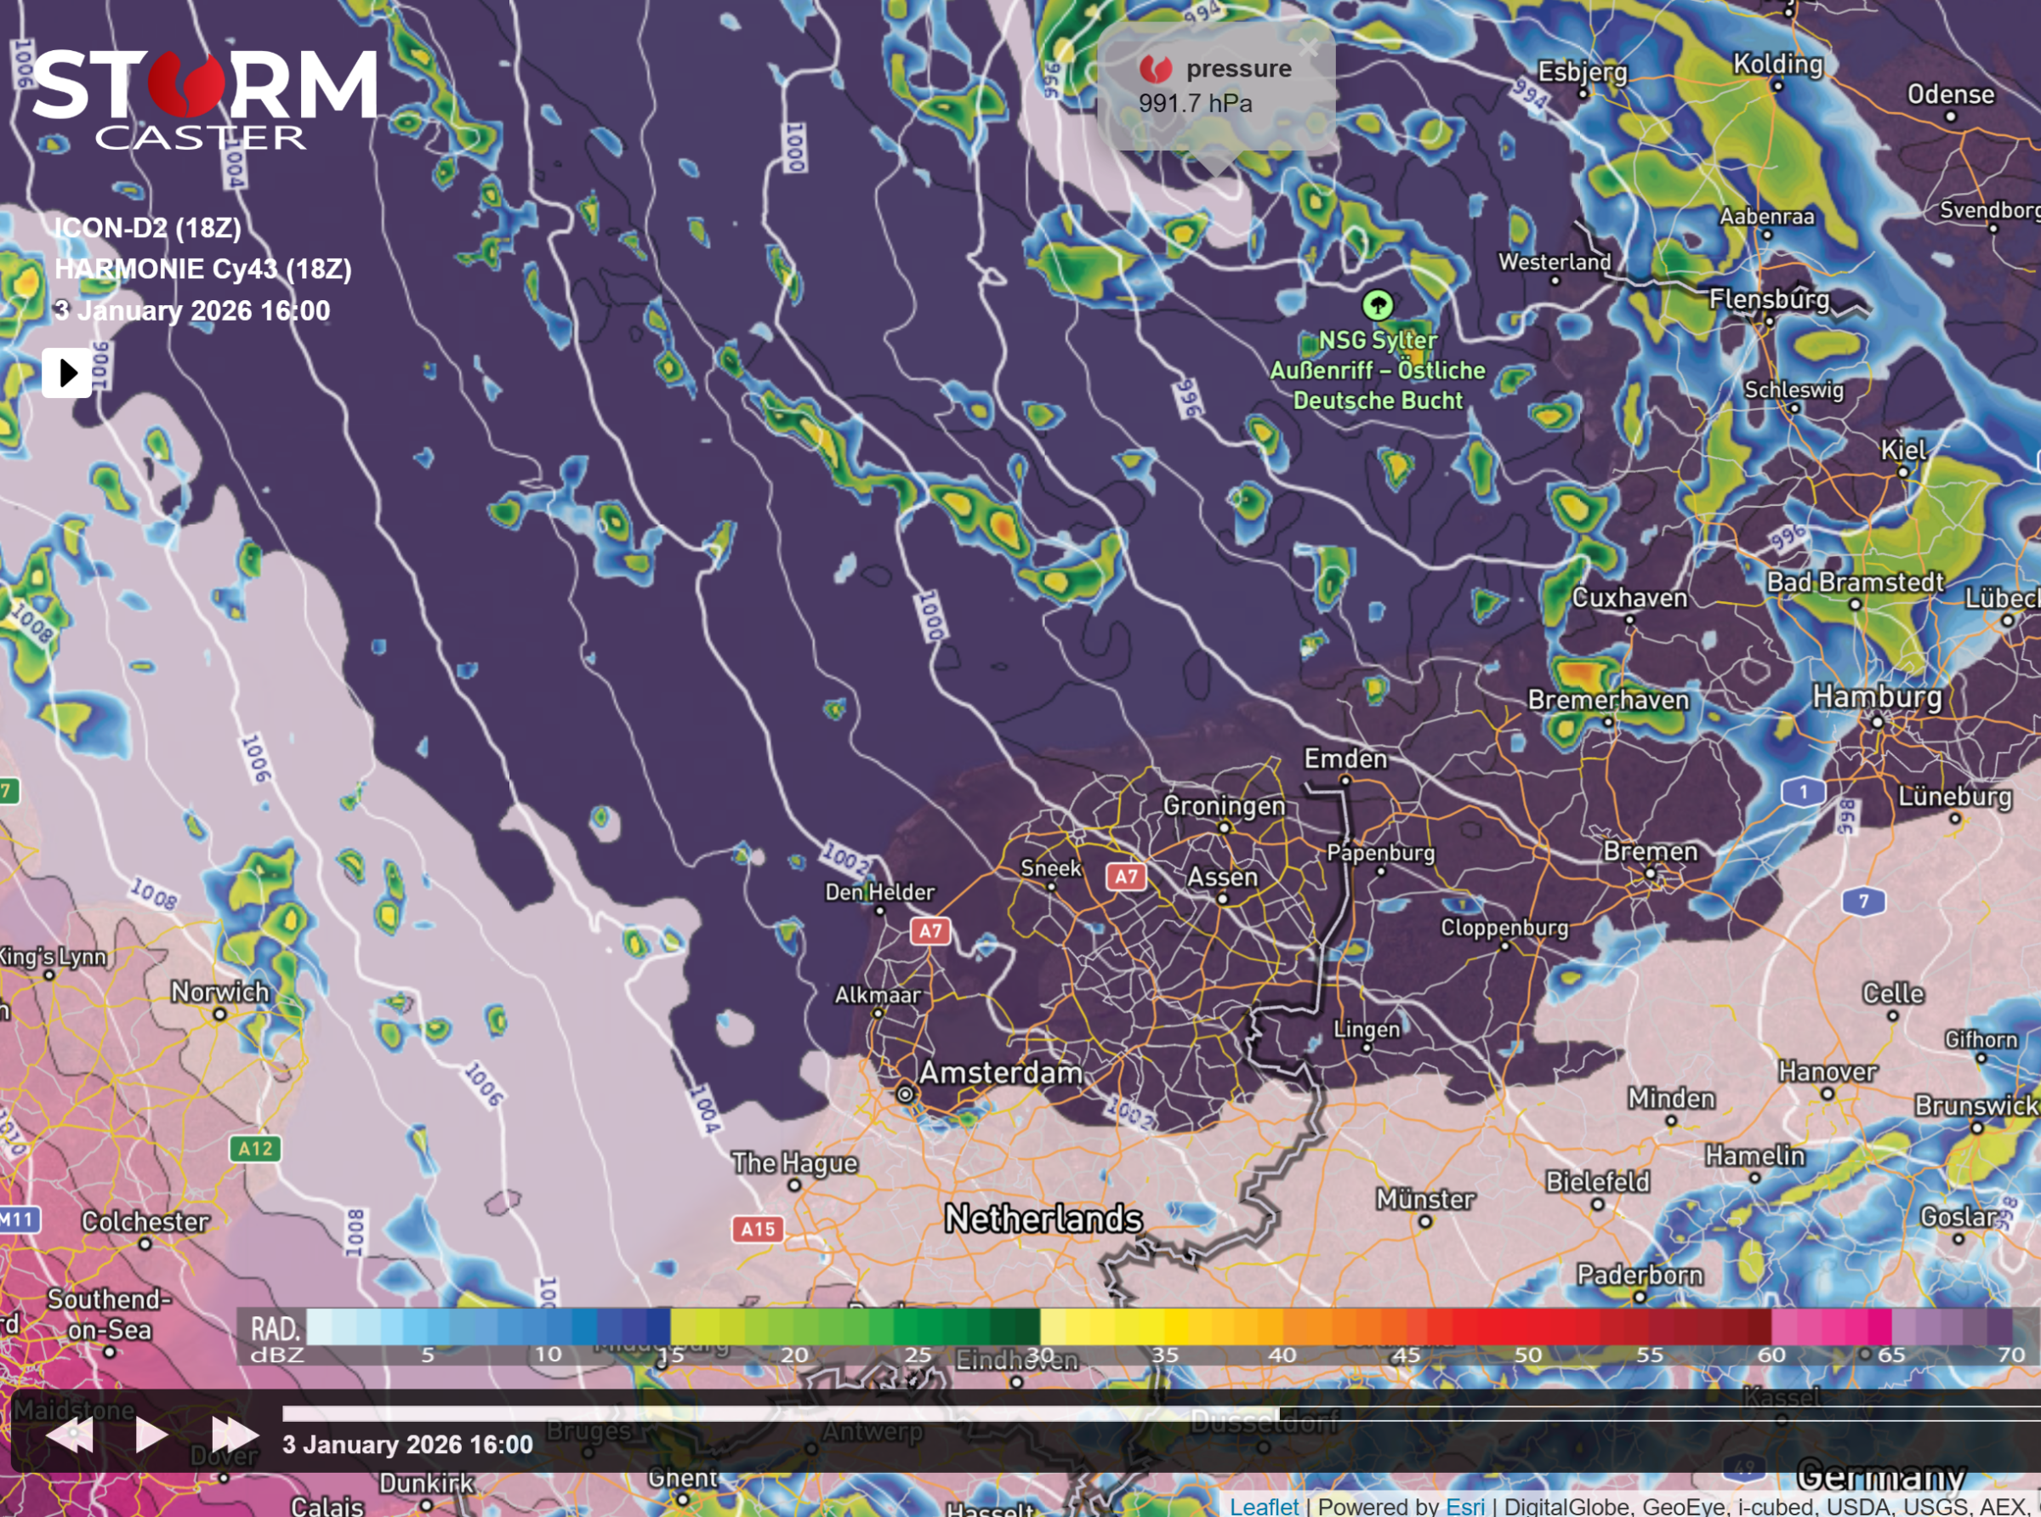
Task: Select the Kiel city label
Action: 1903,449
